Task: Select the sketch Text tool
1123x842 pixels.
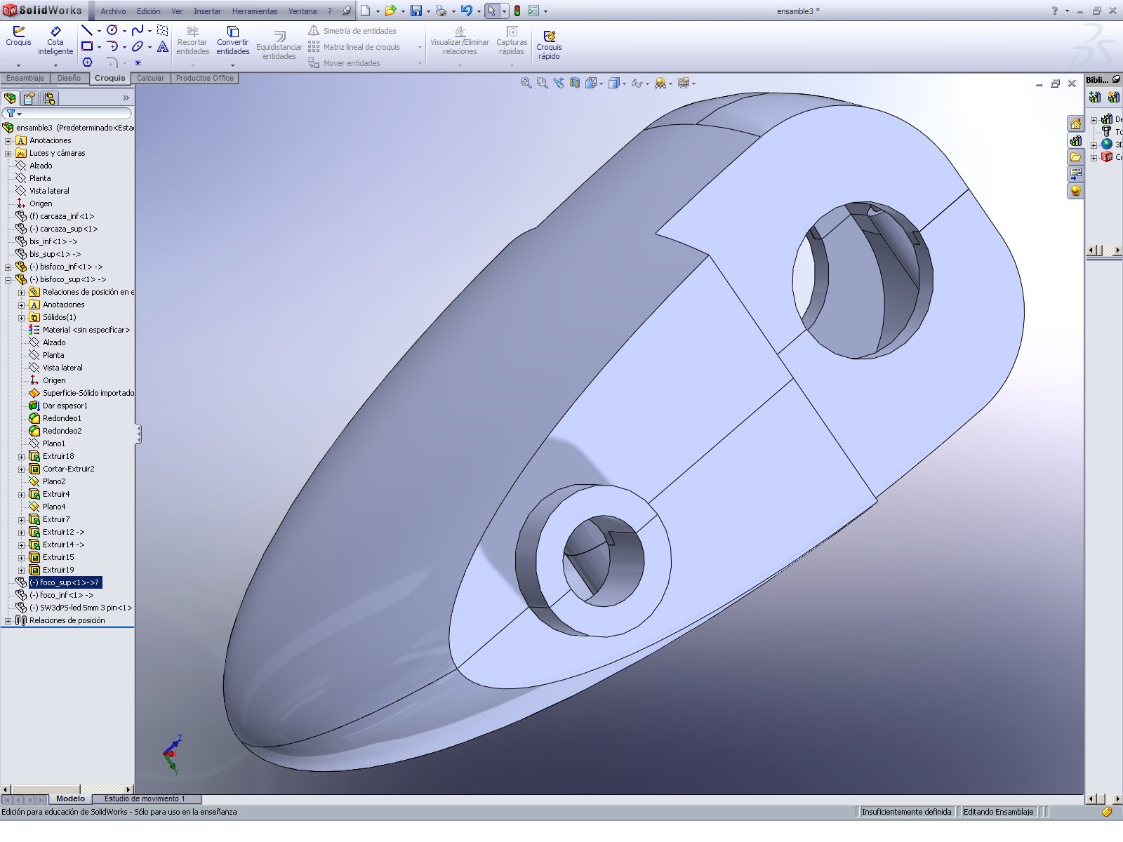Action: [x=163, y=46]
